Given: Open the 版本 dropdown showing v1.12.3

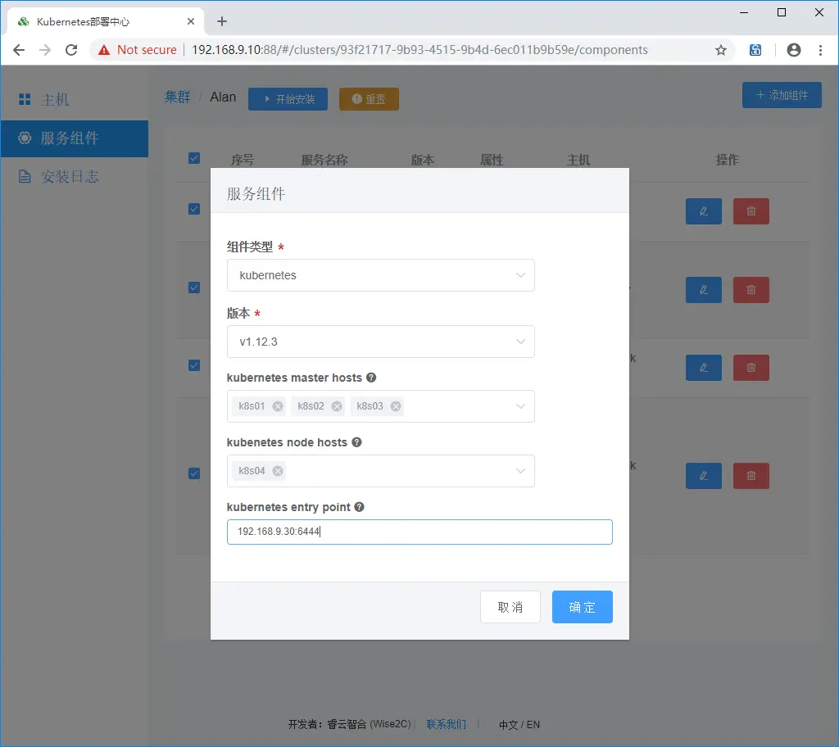Looking at the screenshot, I should click(x=380, y=342).
